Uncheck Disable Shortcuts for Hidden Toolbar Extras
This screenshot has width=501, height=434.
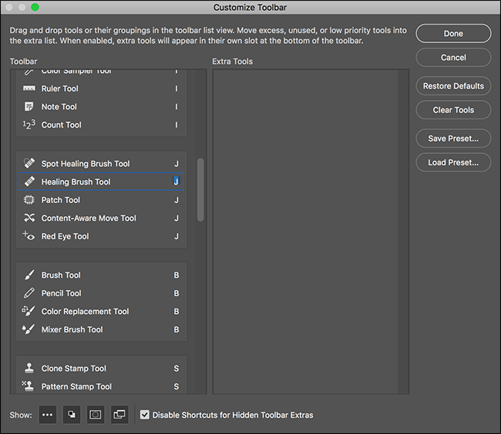[x=145, y=415]
